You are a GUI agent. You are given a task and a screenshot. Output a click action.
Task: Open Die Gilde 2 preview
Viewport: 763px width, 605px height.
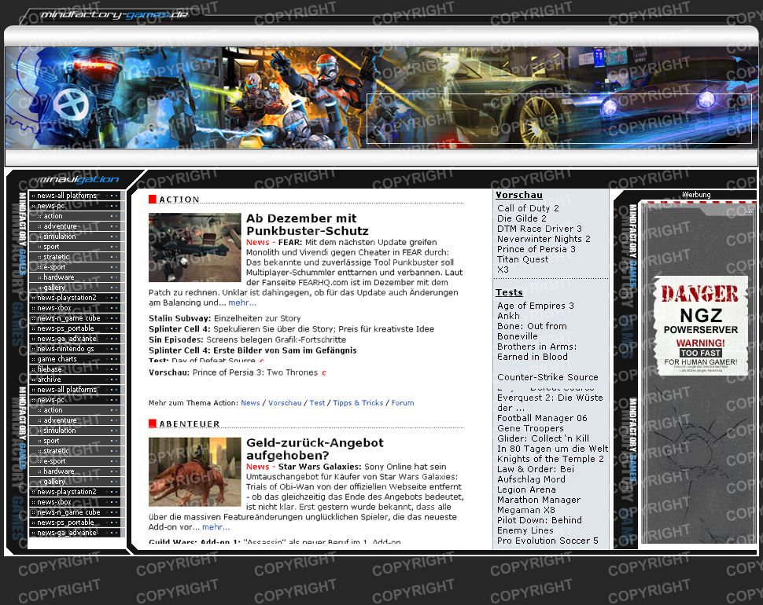[x=522, y=218]
